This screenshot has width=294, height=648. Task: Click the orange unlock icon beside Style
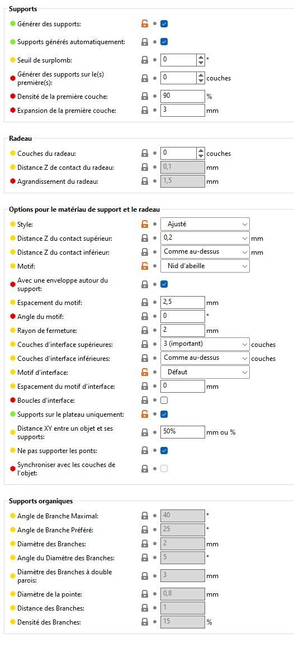(x=145, y=225)
